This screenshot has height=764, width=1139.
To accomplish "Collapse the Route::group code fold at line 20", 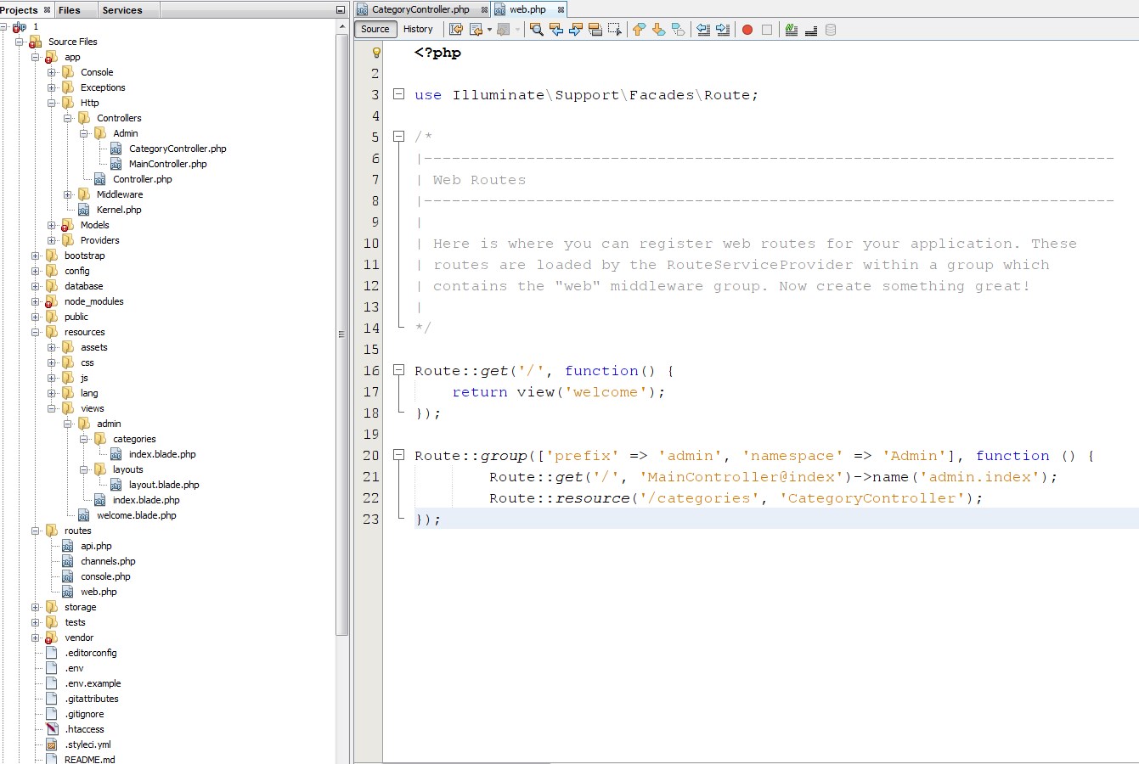I will pyautogui.click(x=398, y=456).
